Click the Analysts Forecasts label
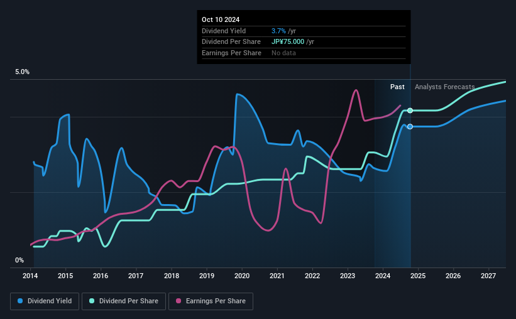 click(x=444, y=87)
